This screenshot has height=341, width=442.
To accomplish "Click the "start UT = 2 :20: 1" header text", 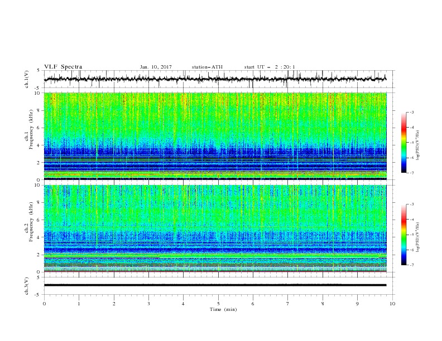I will (x=270, y=67).
